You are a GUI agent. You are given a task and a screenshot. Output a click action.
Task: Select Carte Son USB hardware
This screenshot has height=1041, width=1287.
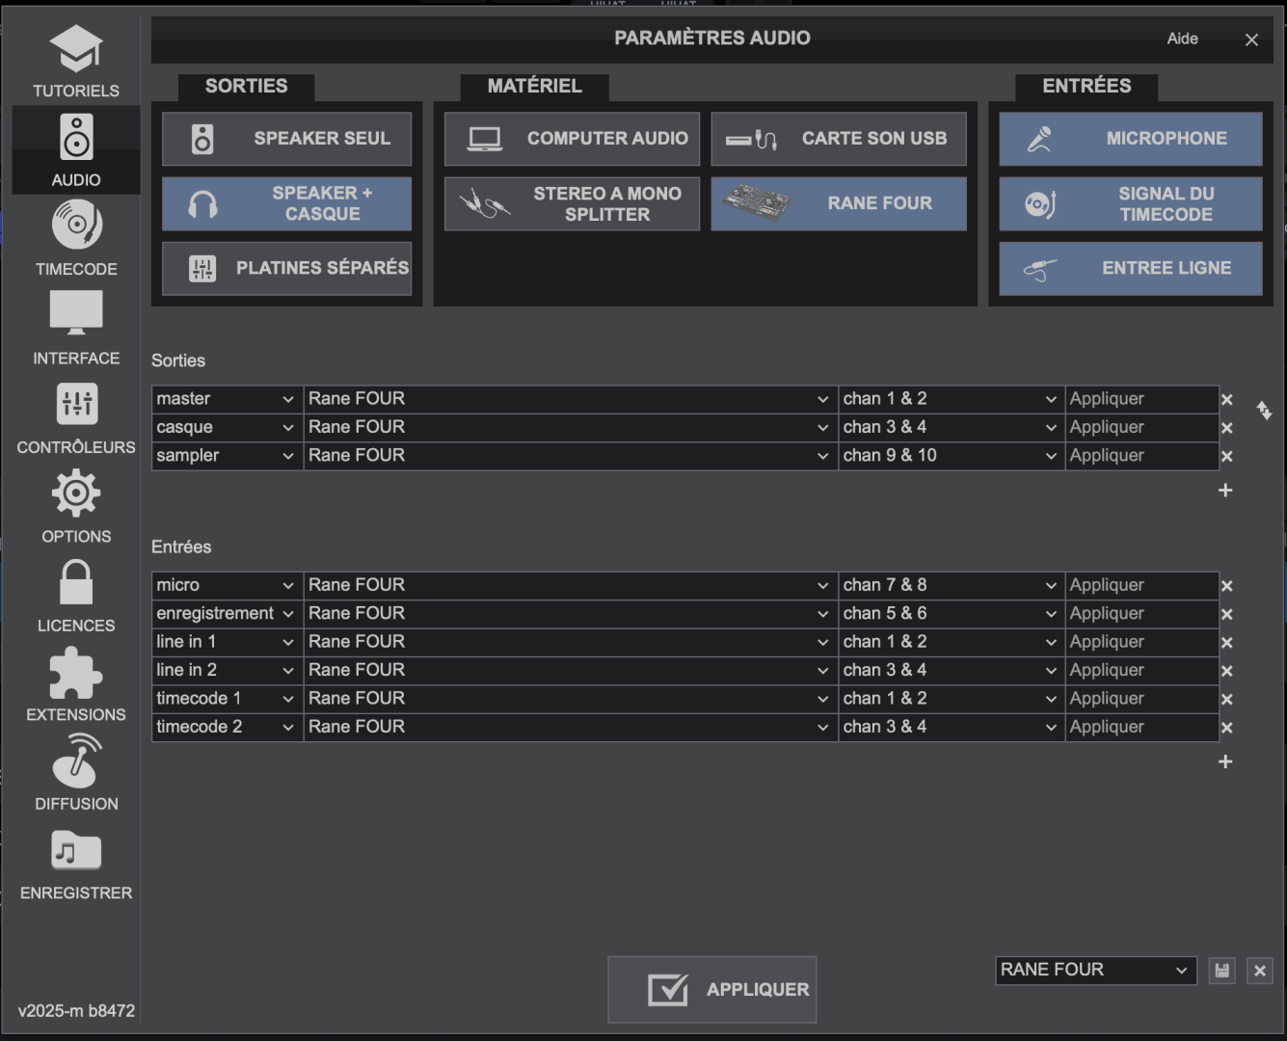(839, 139)
